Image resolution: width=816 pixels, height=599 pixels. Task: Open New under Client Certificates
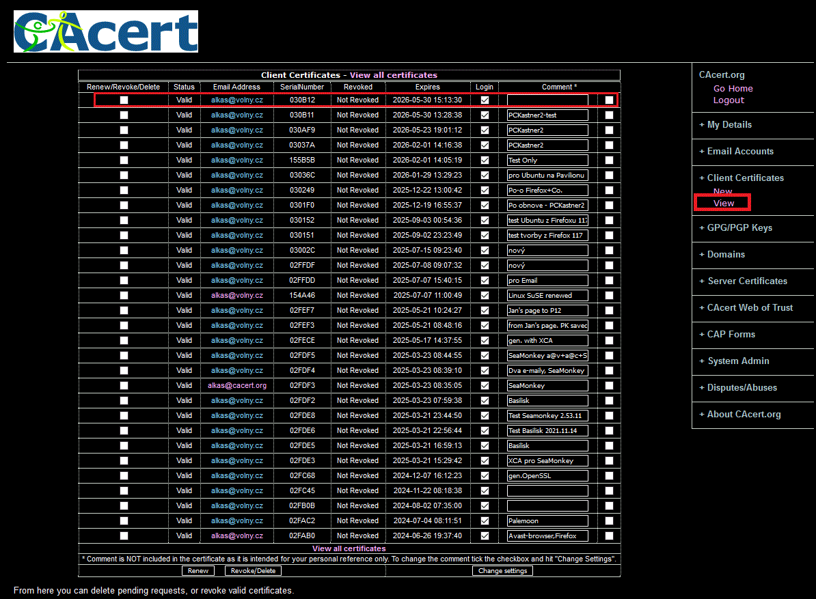722,191
